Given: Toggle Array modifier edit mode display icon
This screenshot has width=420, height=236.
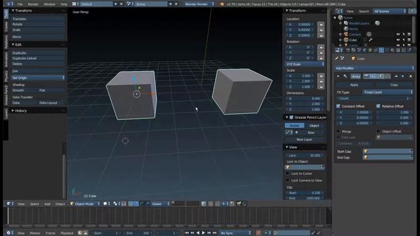Looking at the screenshot, I should 381,76.
